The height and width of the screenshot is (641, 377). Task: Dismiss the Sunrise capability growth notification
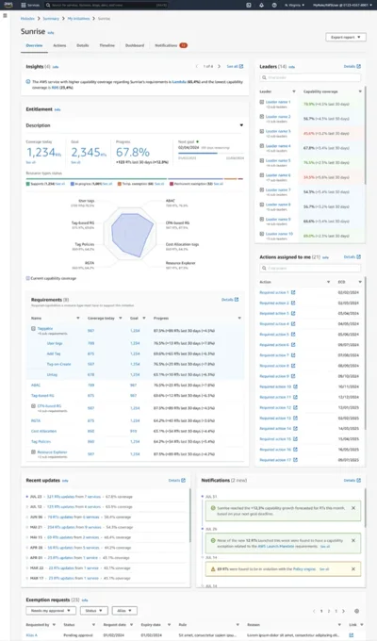(353, 508)
